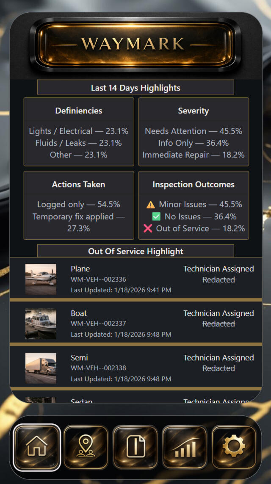Image resolution: width=271 pixels, height=484 pixels.
Task: Select the Home icon in bottom navigation
Action: 37,448
